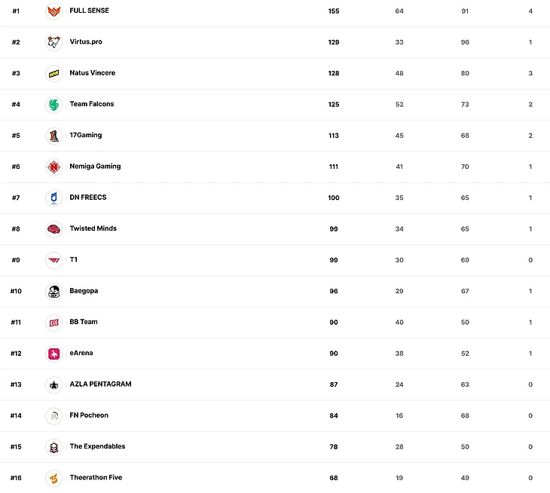Click the Theerathon Five orange logo
This screenshot has width=550, height=493.
(x=53, y=478)
